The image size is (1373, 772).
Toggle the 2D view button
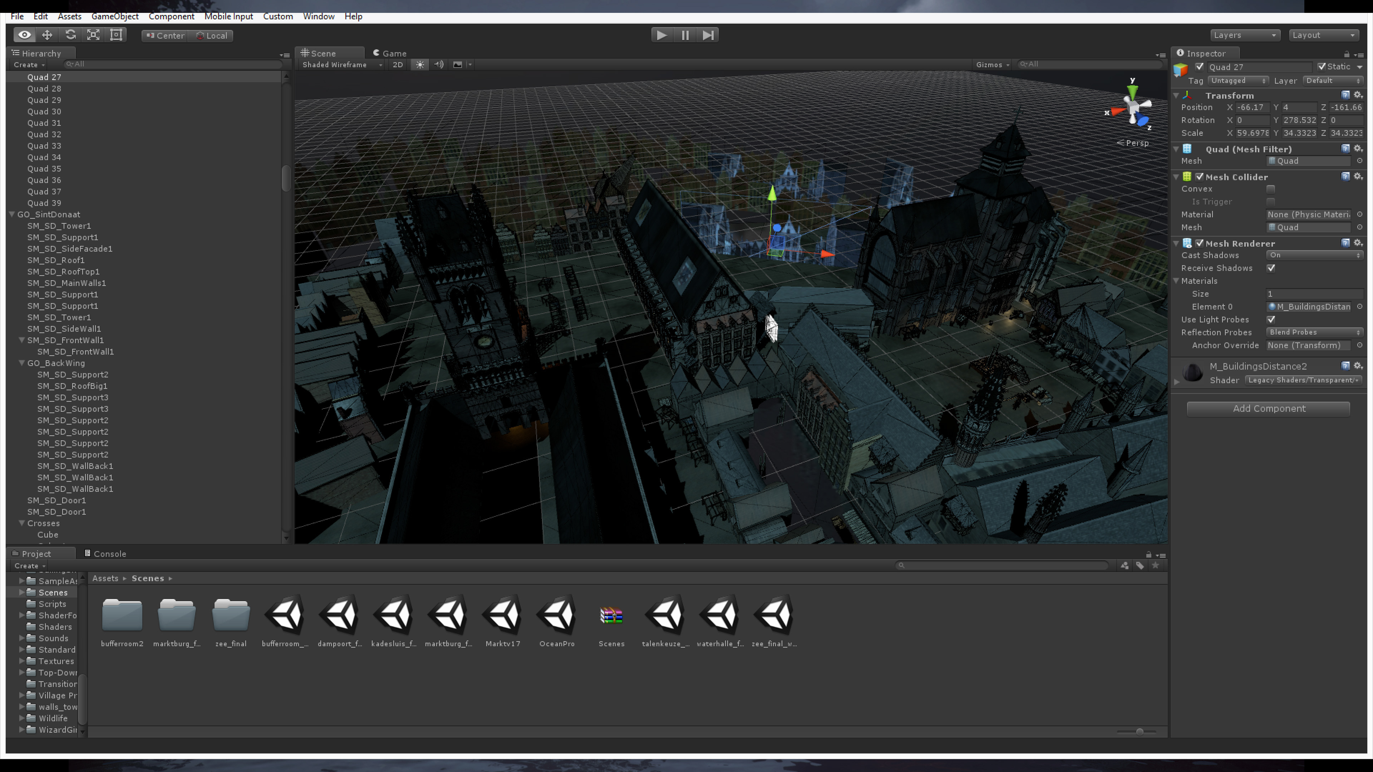point(398,64)
